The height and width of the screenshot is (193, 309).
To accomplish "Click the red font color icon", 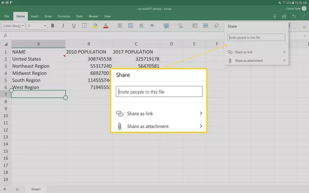I will (x=106, y=26).
